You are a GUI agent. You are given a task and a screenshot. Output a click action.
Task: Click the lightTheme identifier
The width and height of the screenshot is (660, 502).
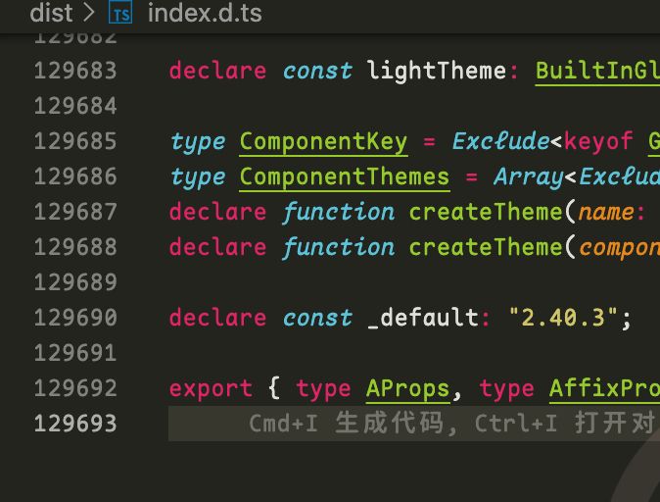click(x=437, y=71)
